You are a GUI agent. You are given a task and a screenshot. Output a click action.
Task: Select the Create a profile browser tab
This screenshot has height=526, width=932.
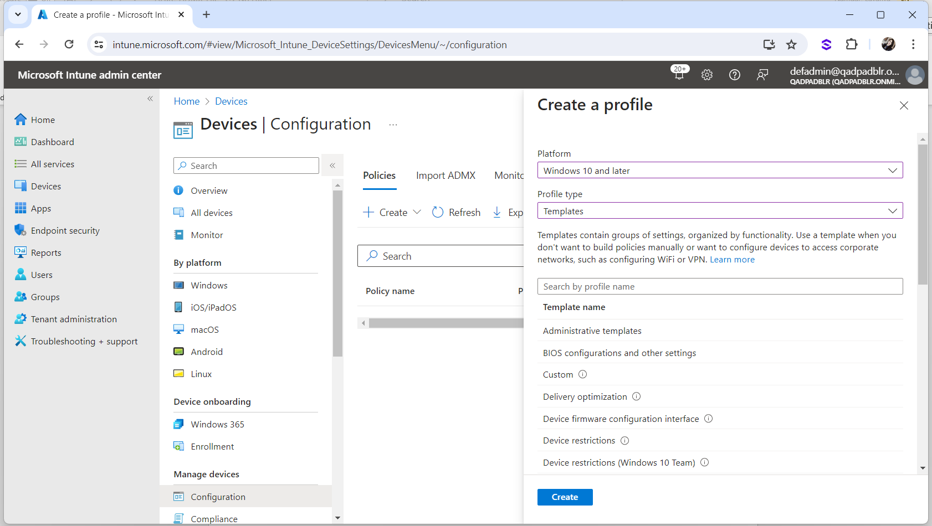click(x=111, y=15)
